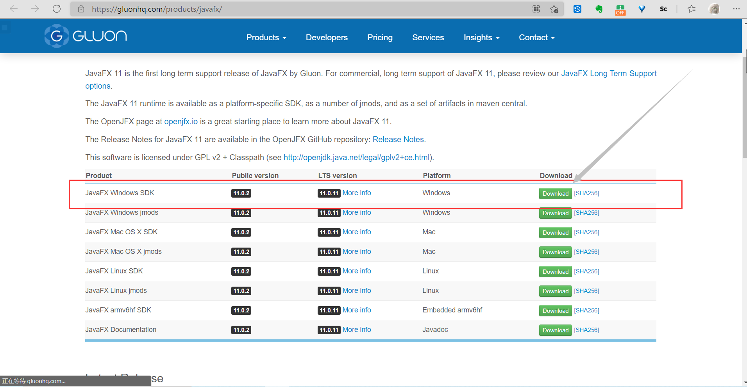747x387 pixels.
Task: Add this page to favorites
Action: point(554,9)
